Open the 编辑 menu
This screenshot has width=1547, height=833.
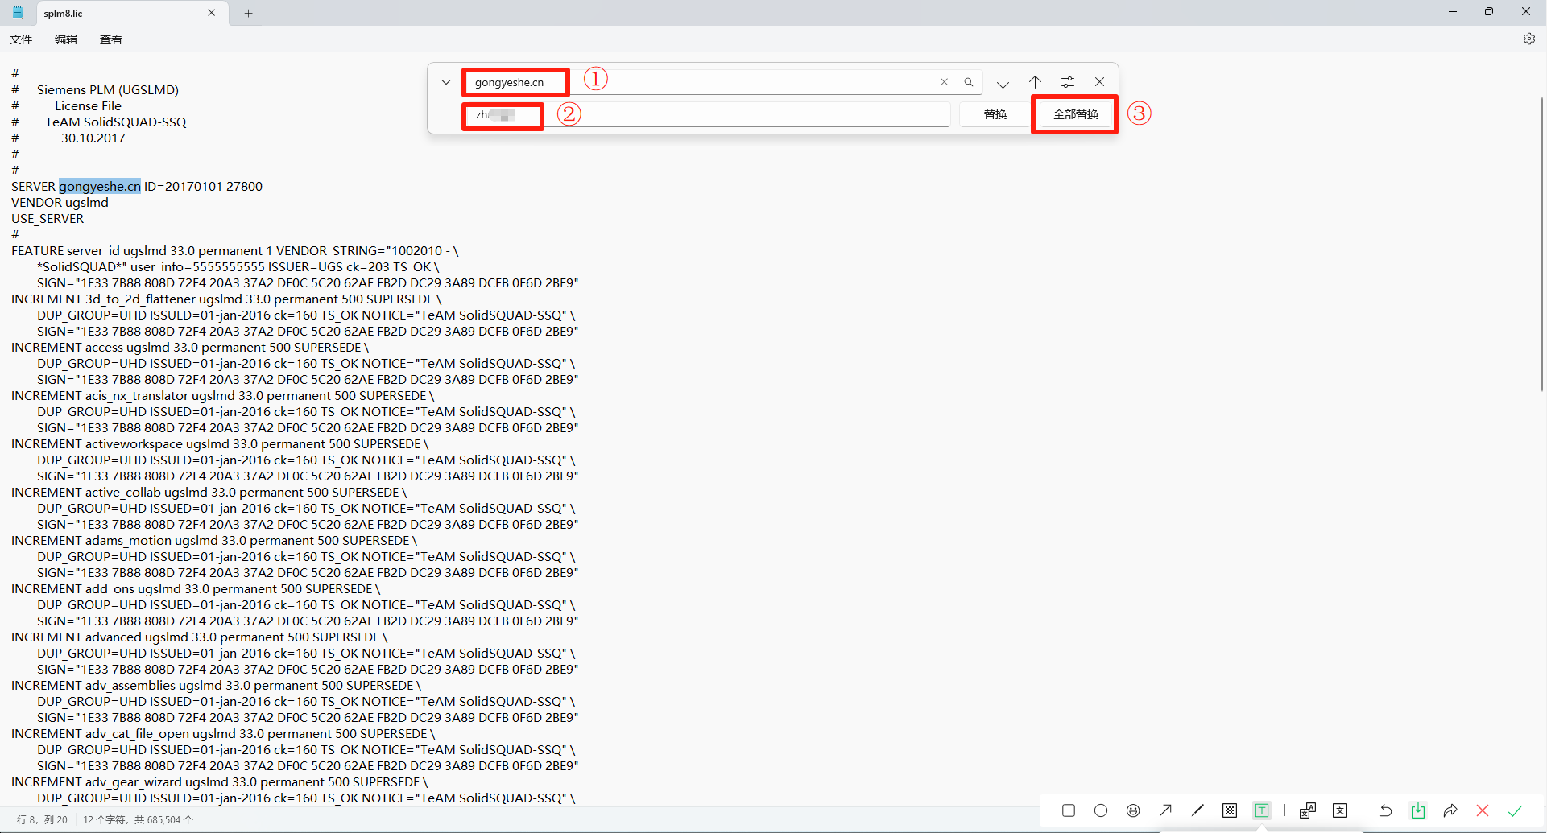click(x=66, y=39)
